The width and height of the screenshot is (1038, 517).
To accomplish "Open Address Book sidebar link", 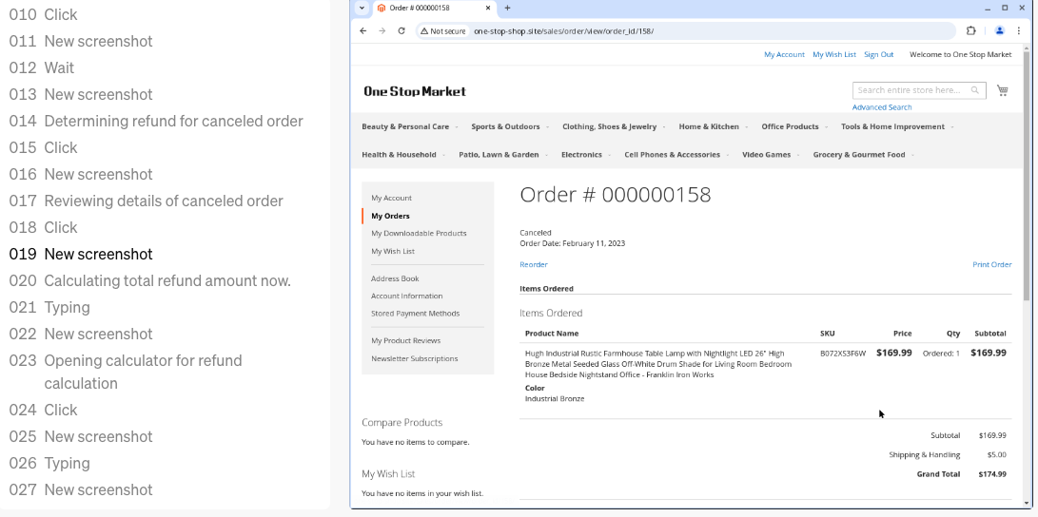I will (x=395, y=278).
